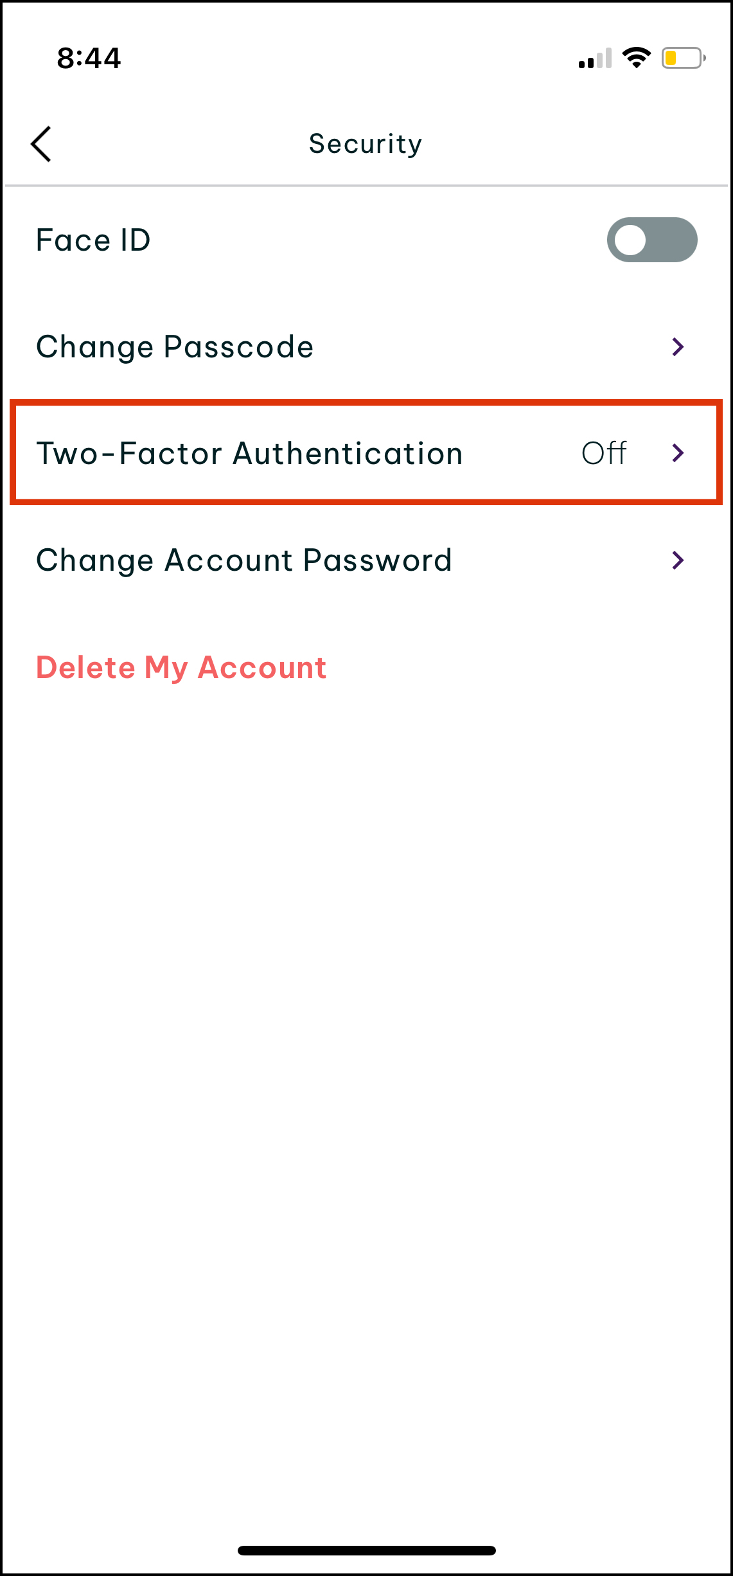Image resolution: width=733 pixels, height=1576 pixels.
Task: Expand Change Passcode using its chevron
Action: [x=678, y=347]
